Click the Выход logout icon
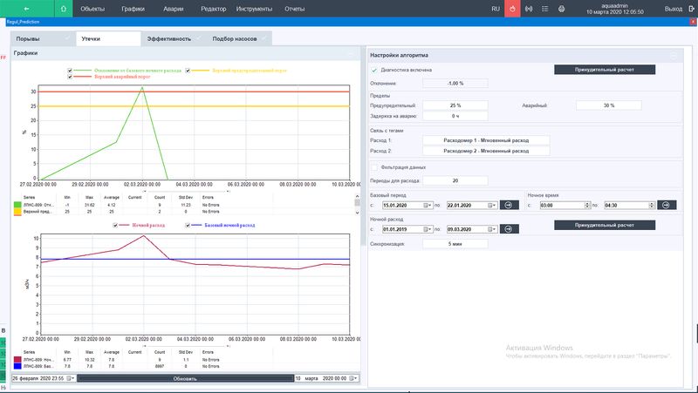This screenshot has width=698, height=393. coord(692,9)
